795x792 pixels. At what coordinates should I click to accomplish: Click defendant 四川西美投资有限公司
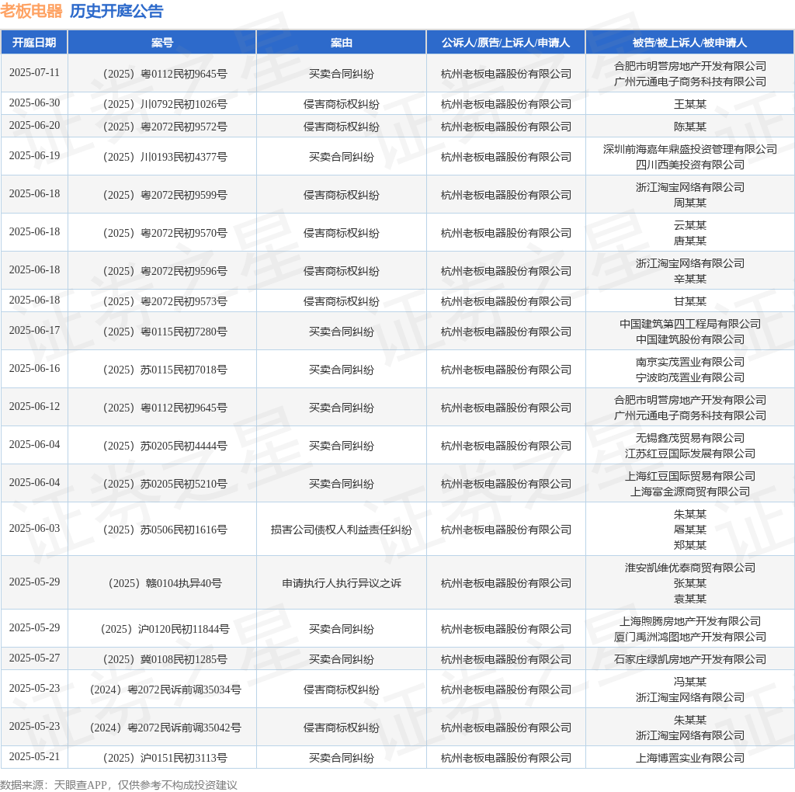tap(690, 165)
